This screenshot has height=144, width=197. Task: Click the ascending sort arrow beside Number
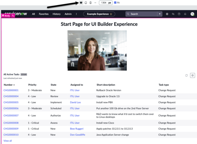point(14,85)
